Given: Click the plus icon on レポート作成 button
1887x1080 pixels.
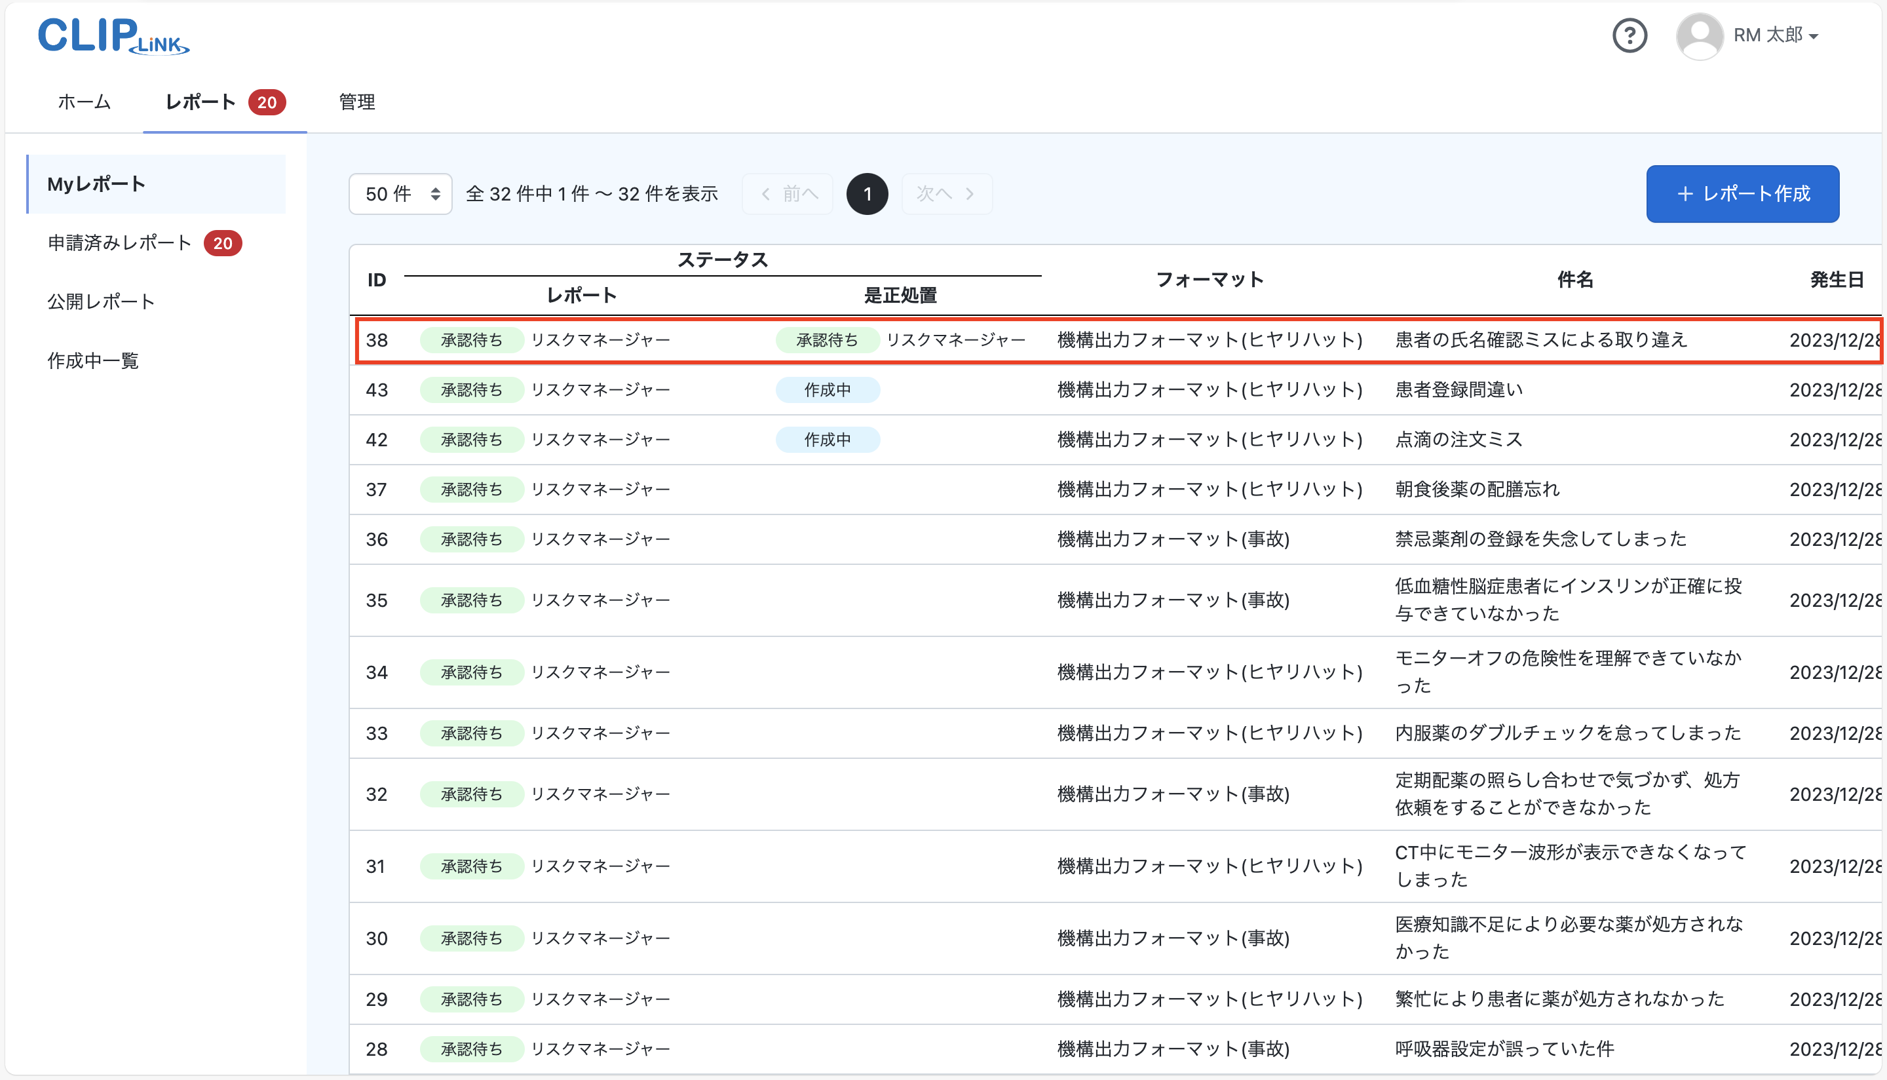Looking at the screenshot, I should [1685, 193].
